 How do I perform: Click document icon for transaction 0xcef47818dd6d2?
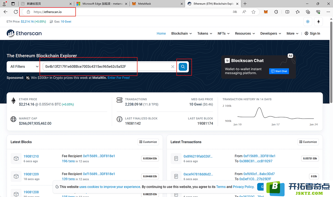(176, 176)
